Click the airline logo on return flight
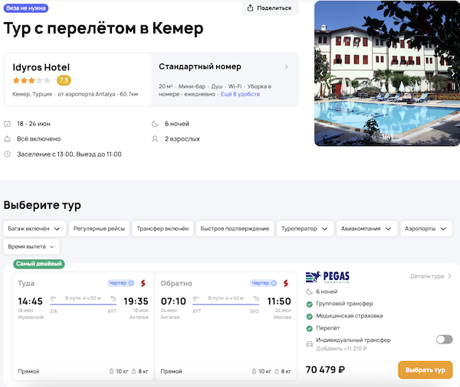 286,283
